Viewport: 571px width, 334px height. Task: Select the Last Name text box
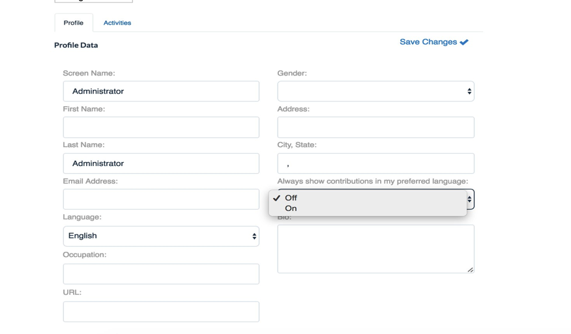click(161, 163)
